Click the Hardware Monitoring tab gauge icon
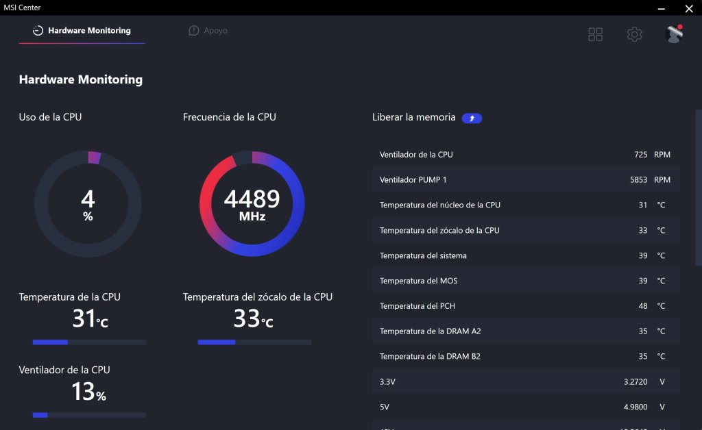Viewport: 702px width, 430px height. pyautogui.click(x=38, y=30)
